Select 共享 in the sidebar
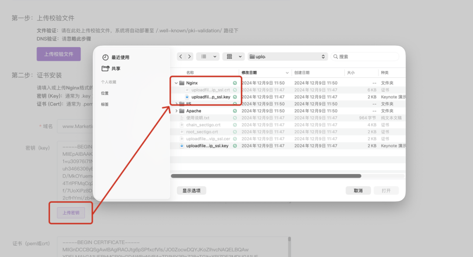Image resolution: width=473 pixels, height=257 pixels. (x=116, y=69)
